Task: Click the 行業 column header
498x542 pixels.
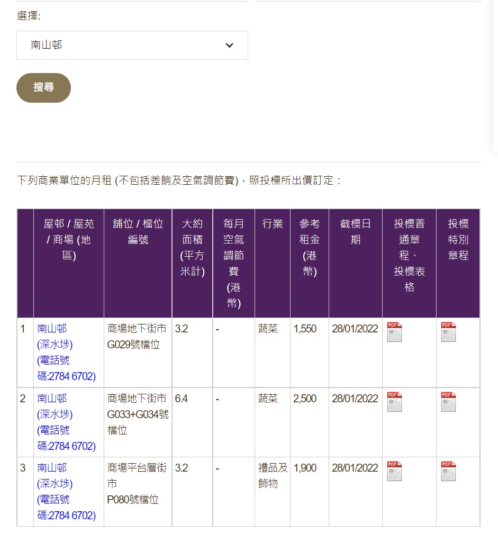Action: pos(273,263)
